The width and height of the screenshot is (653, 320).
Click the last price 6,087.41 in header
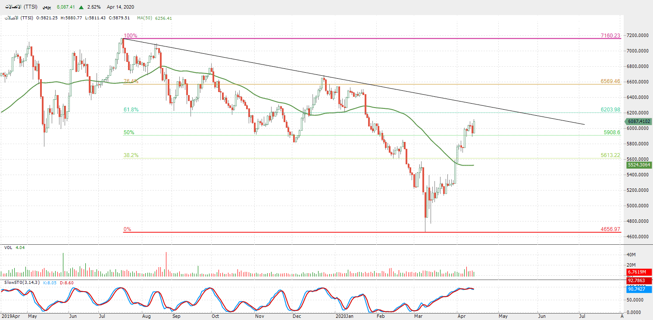66,7
